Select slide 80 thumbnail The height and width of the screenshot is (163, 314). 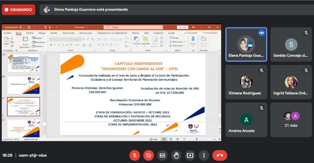tap(23, 85)
